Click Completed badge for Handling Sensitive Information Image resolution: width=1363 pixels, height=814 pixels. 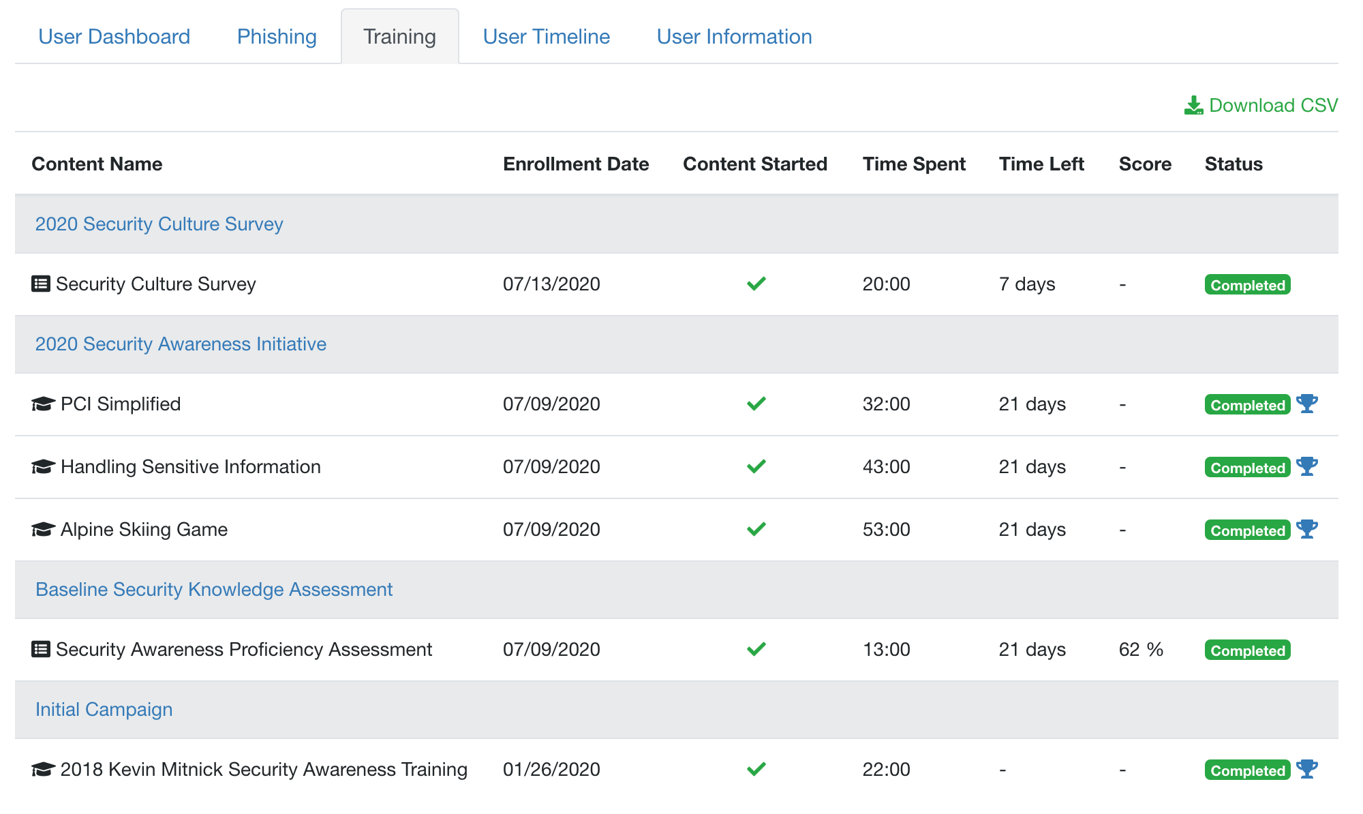tap(1247, 468)
